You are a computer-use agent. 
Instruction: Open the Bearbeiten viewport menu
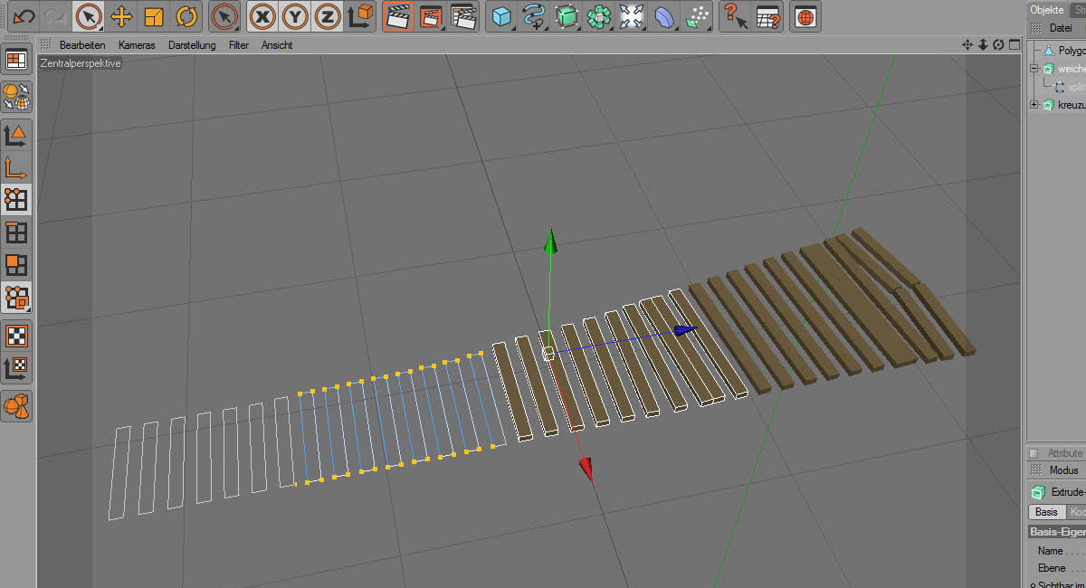pos(82,45)
